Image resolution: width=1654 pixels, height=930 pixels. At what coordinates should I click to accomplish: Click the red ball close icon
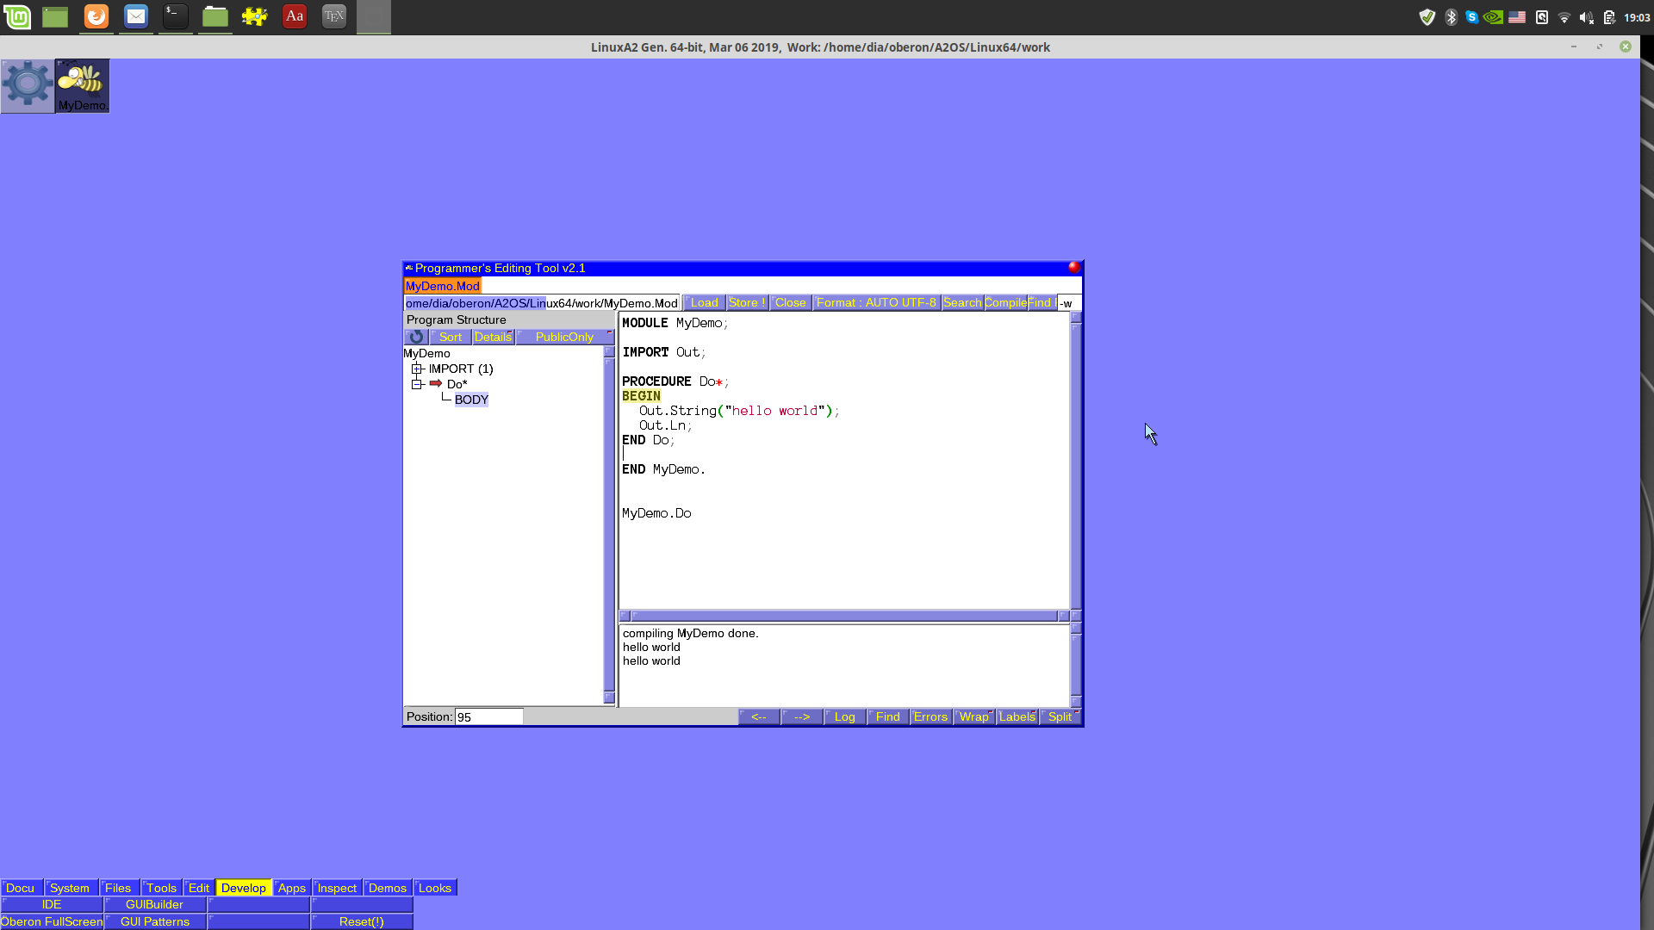(x=1073, y=267)
